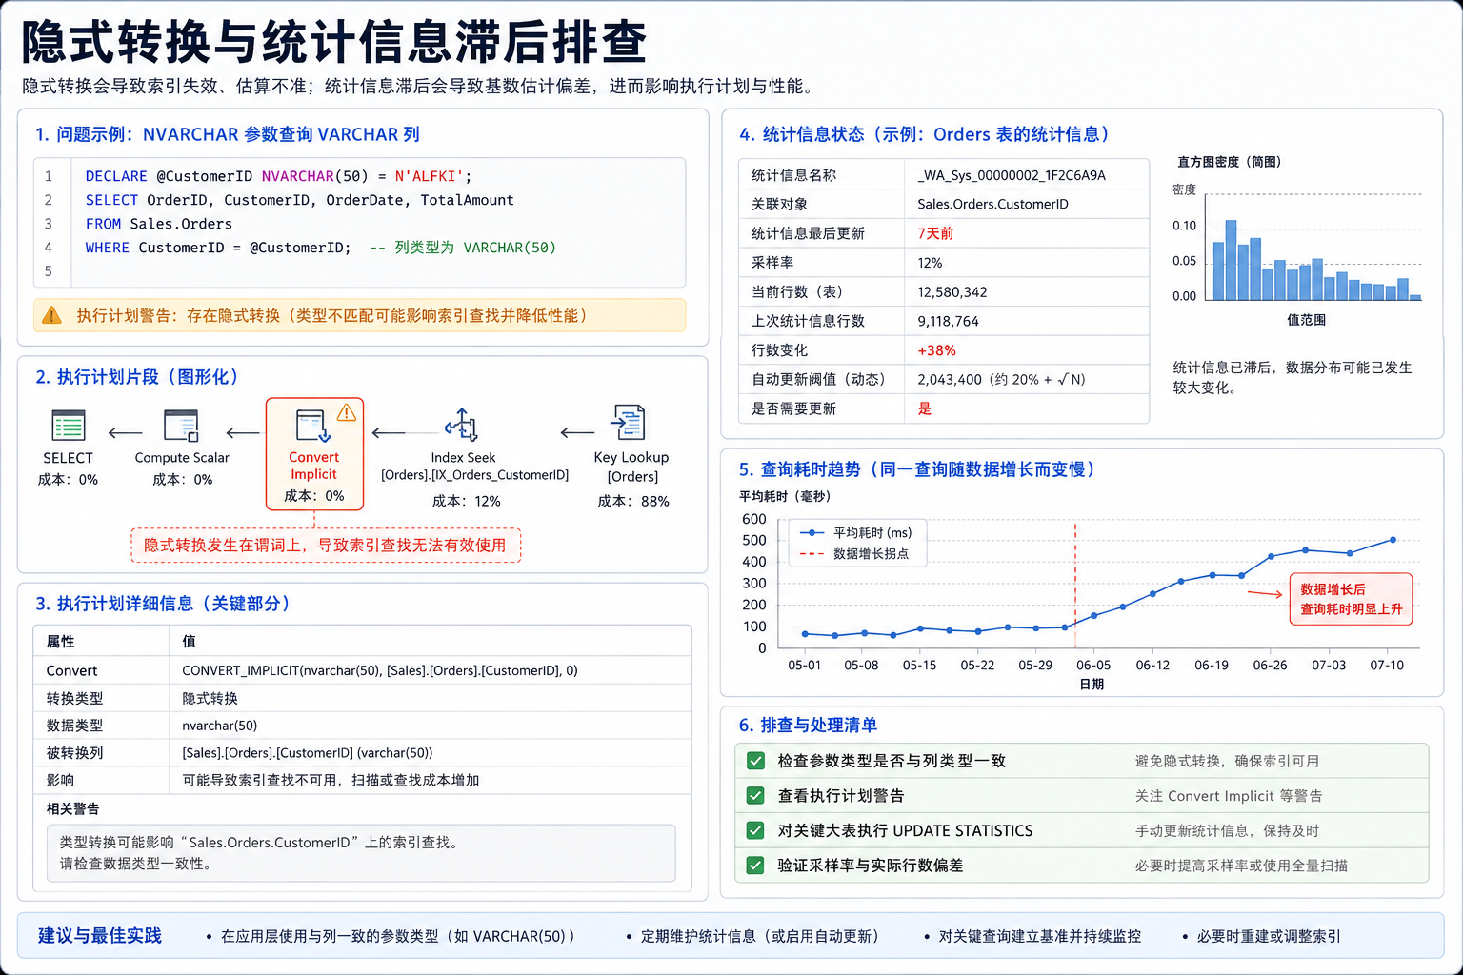Image resolution: width=1463 pixels, height=975 pixels.
Task: Click the 当前行数 value 12,580,342
Action: [x=952, y=292]
